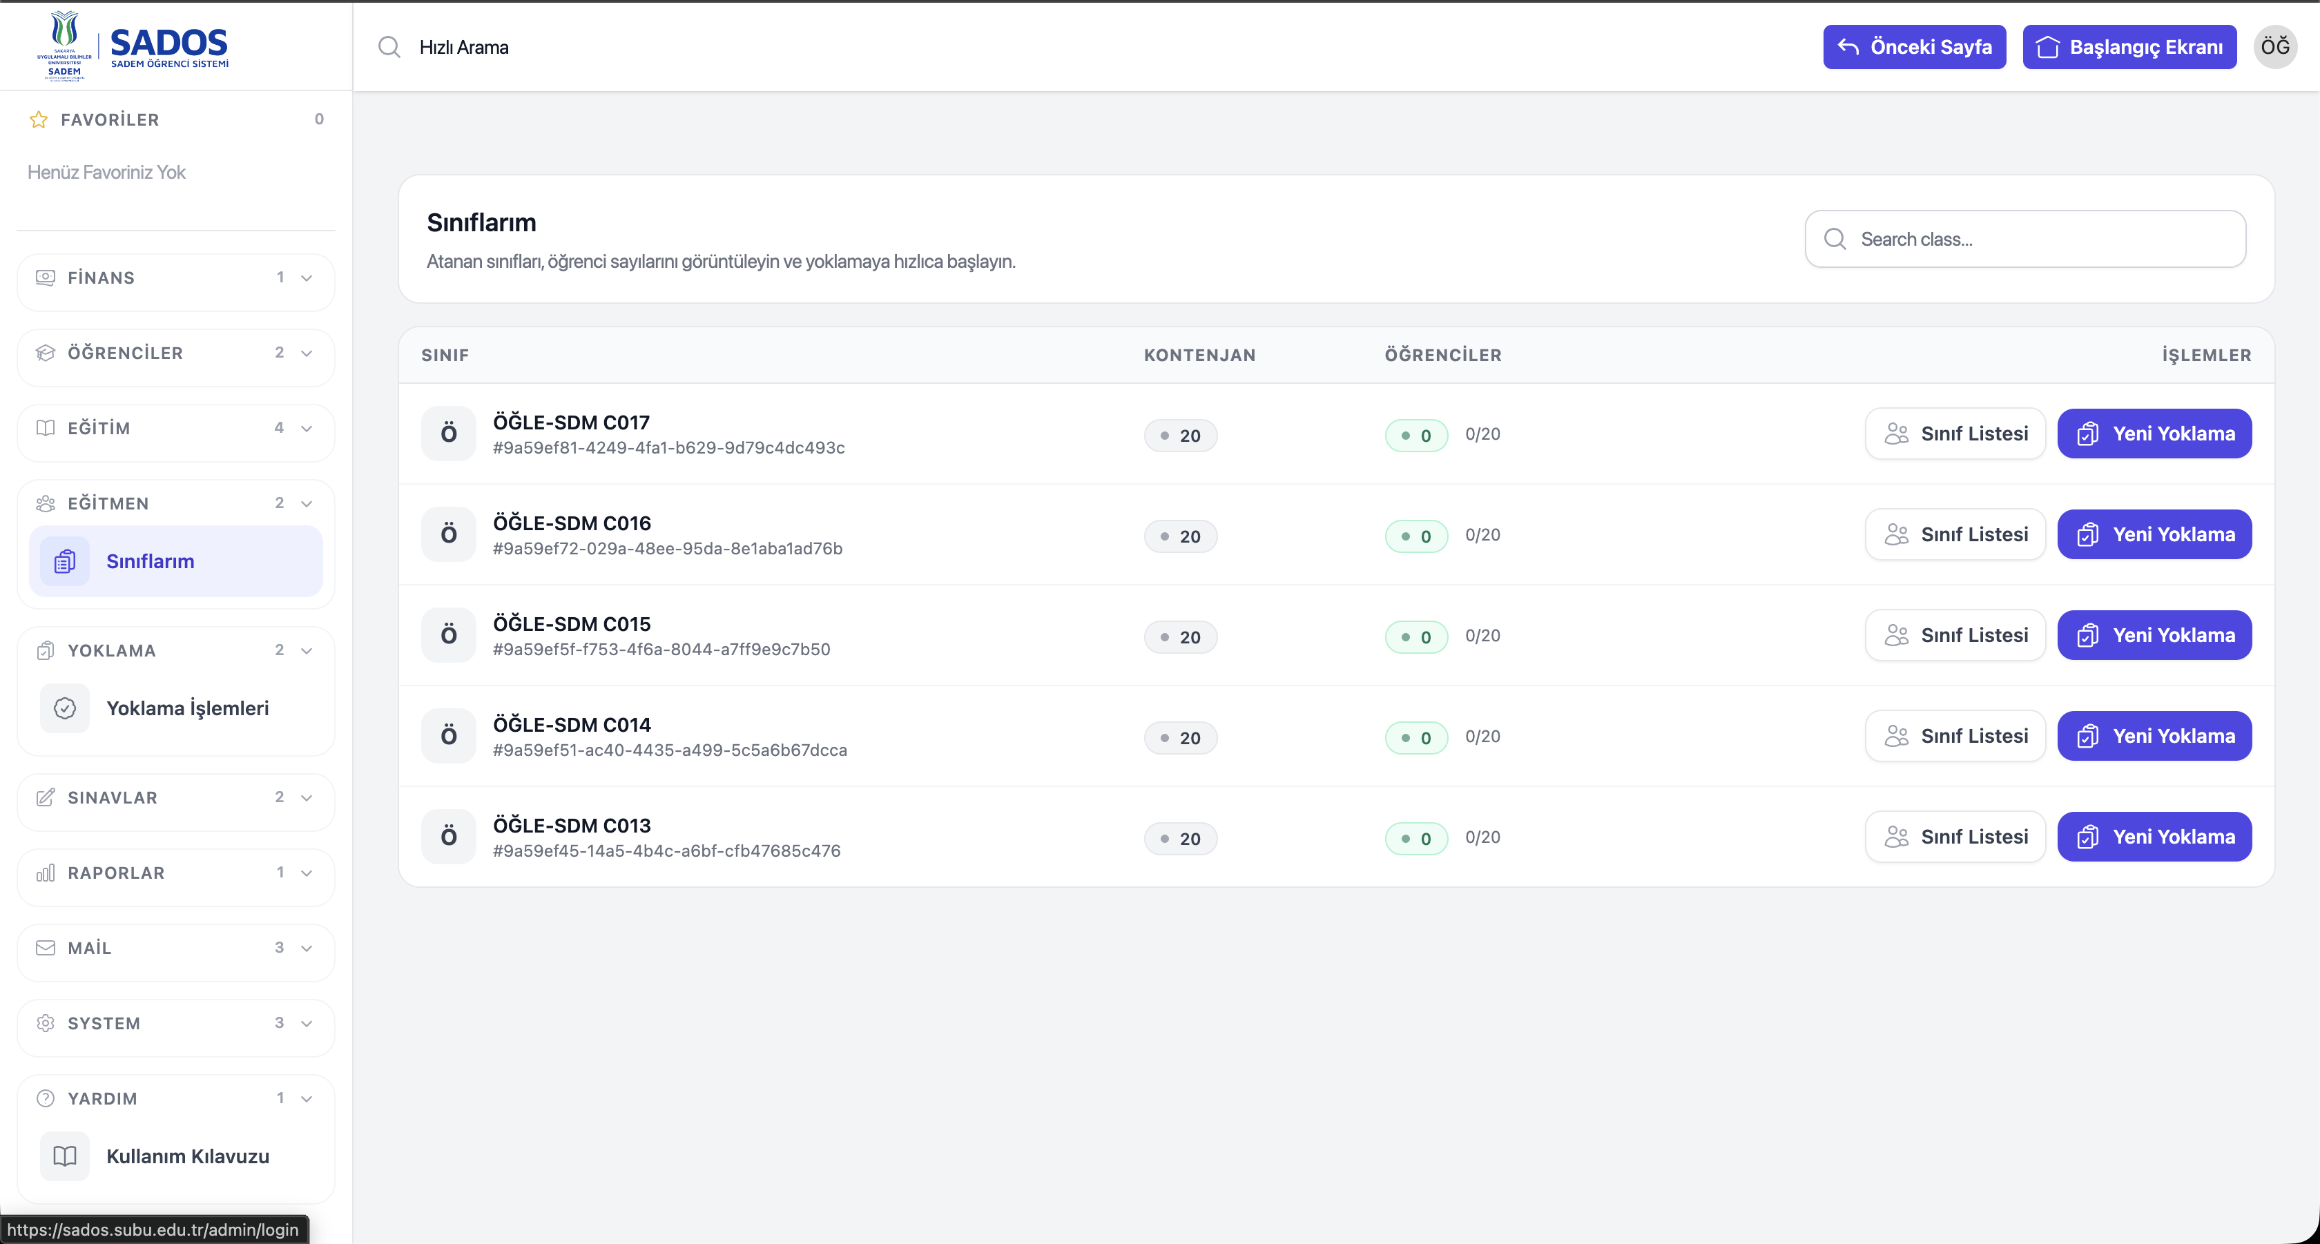Click the Search class input field

[2025, 240]
